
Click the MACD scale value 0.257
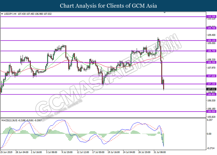tap(209, 120)
